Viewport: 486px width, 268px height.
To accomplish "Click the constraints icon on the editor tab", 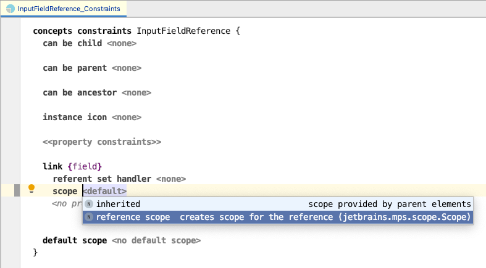I will [10, 9].
